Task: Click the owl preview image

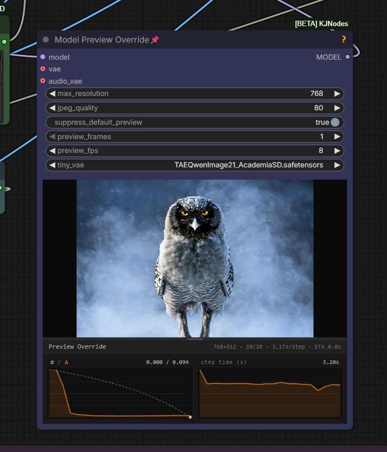Action: point(195,259)
